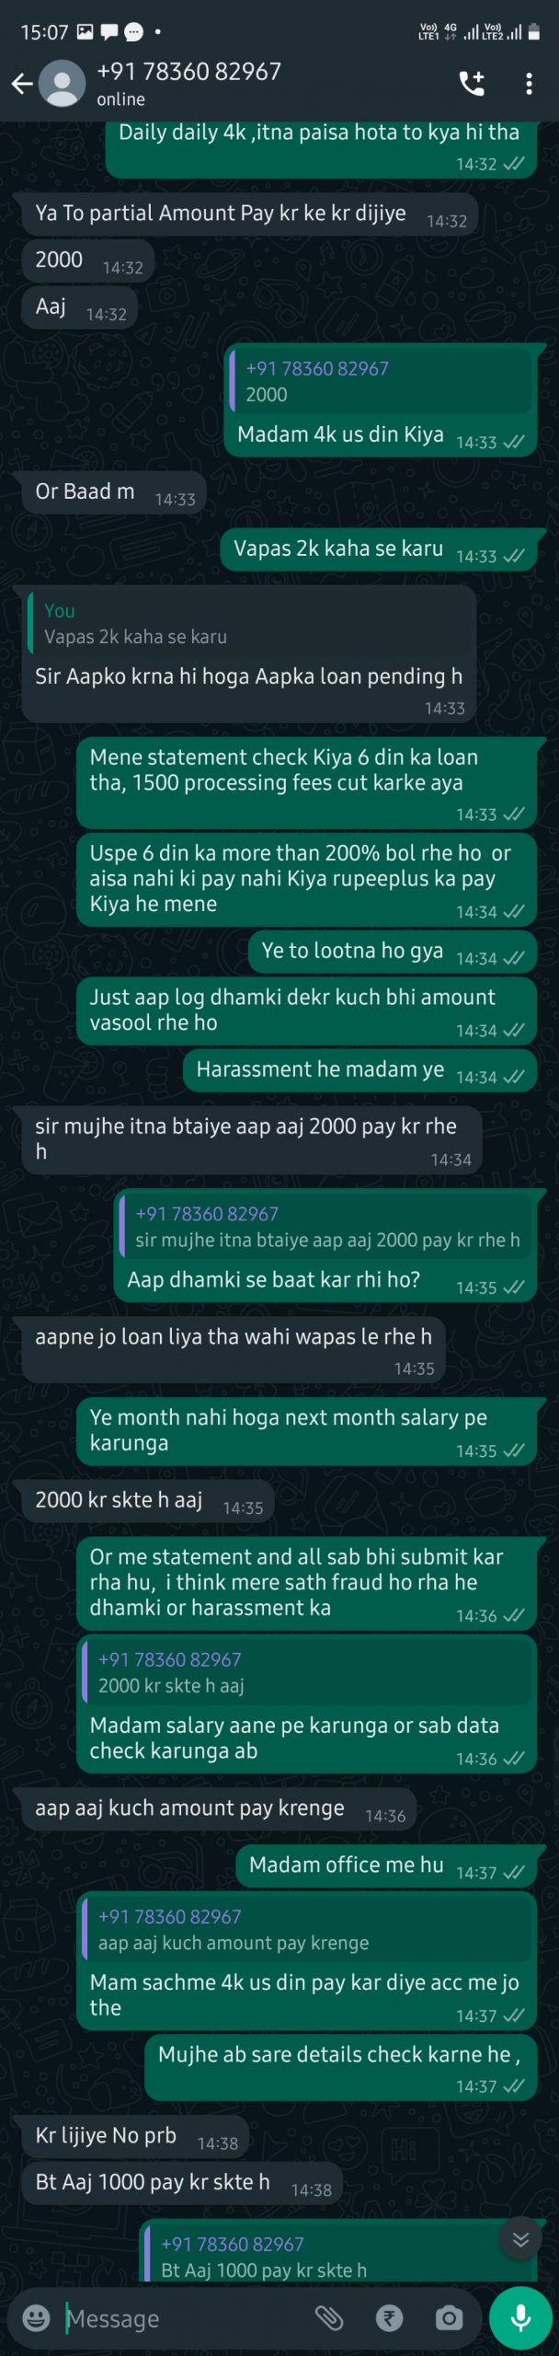Tap the Message input field

tap(184, 2317)
